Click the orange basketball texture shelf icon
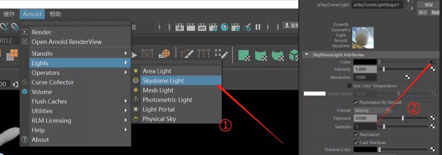The image size is (442, 155). [x=165, y=54]
